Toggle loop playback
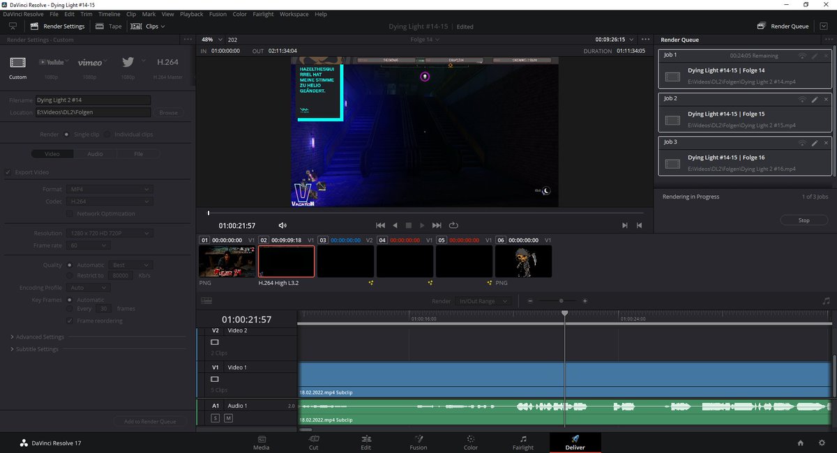Viewport: 837px width, 453px height. [453, 225]
